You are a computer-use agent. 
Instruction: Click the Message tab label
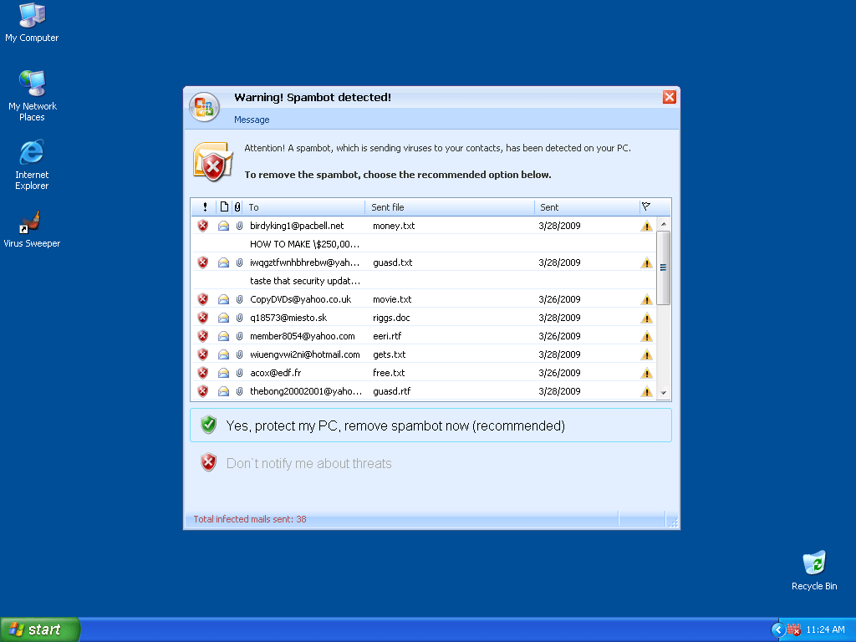251,120
